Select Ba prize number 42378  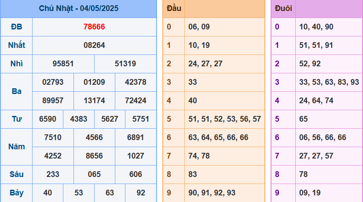tap(136, 82)
